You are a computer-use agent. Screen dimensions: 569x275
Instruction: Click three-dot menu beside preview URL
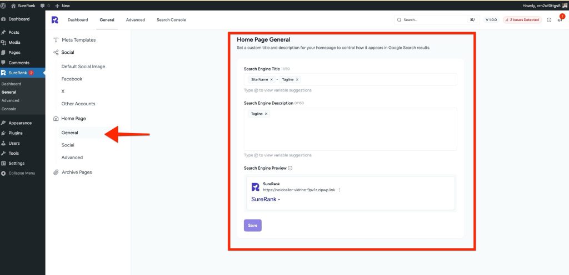(340, 190)
